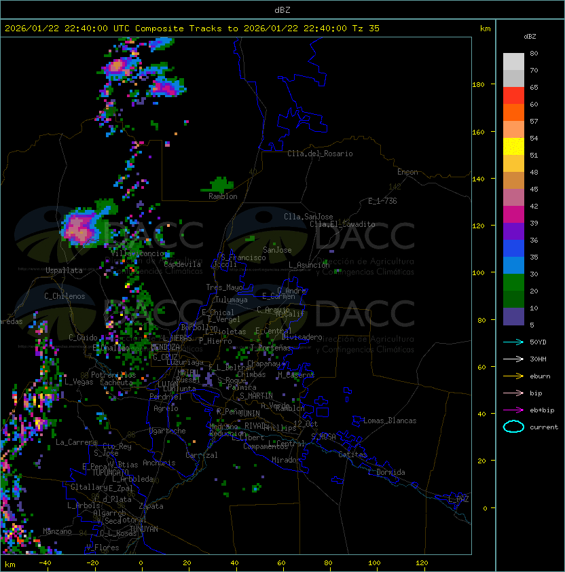Image resolution: width=565 pixels, height=572 pixels.
Task: Click the mauve swatch below 45
Action: (x=513, y=198)
